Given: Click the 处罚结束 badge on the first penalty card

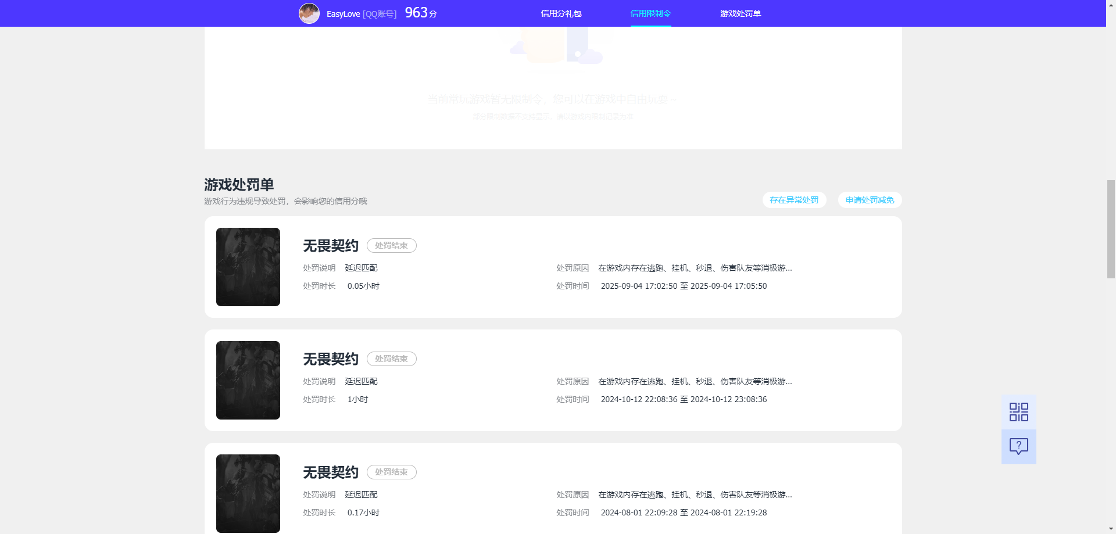Looking at the screenshot, I should click(391, 245).
